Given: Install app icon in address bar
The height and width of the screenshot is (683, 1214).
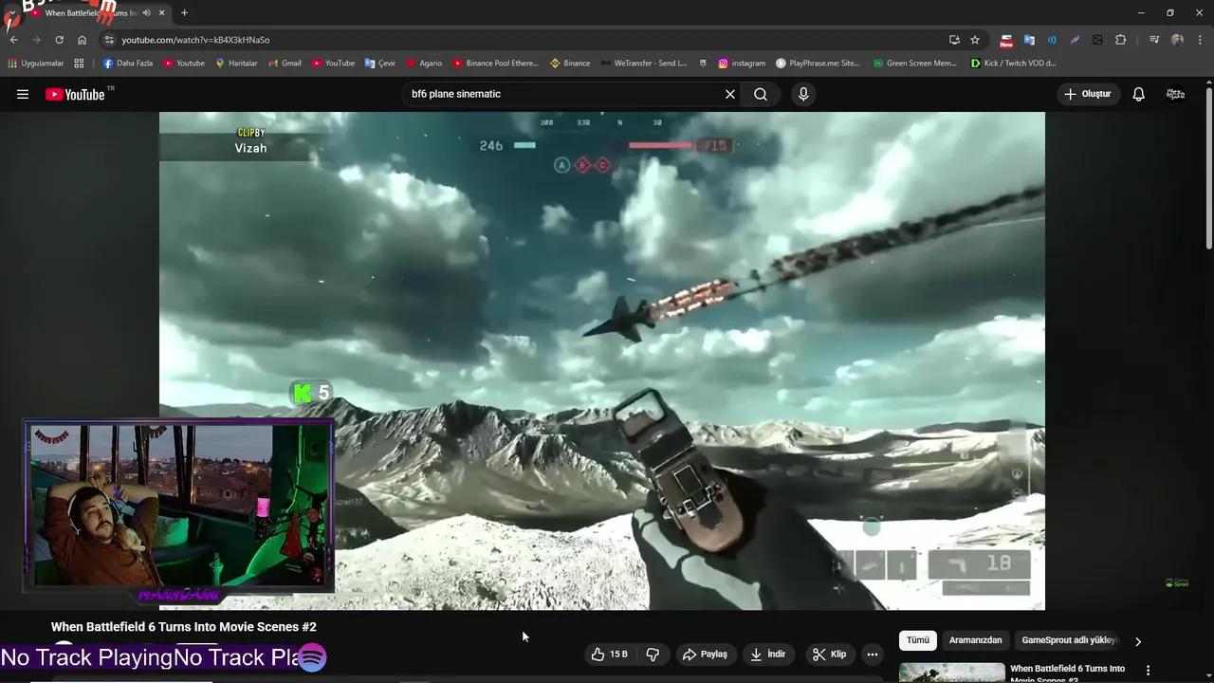Looking at the screenshot, I should click(954, 40).
